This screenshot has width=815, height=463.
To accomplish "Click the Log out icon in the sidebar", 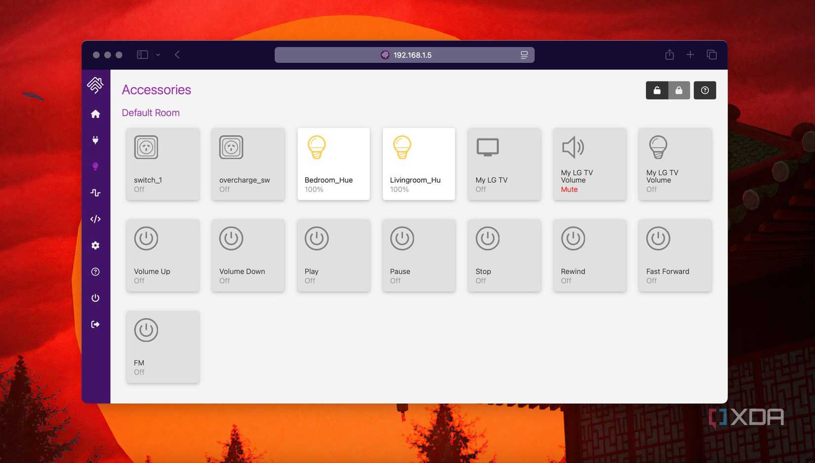I will pos(95,324).
